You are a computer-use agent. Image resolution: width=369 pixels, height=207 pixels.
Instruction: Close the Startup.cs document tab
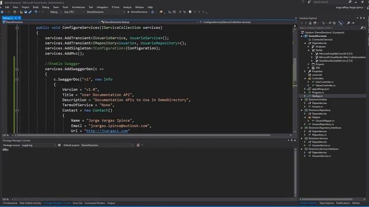tap(19, 18)
